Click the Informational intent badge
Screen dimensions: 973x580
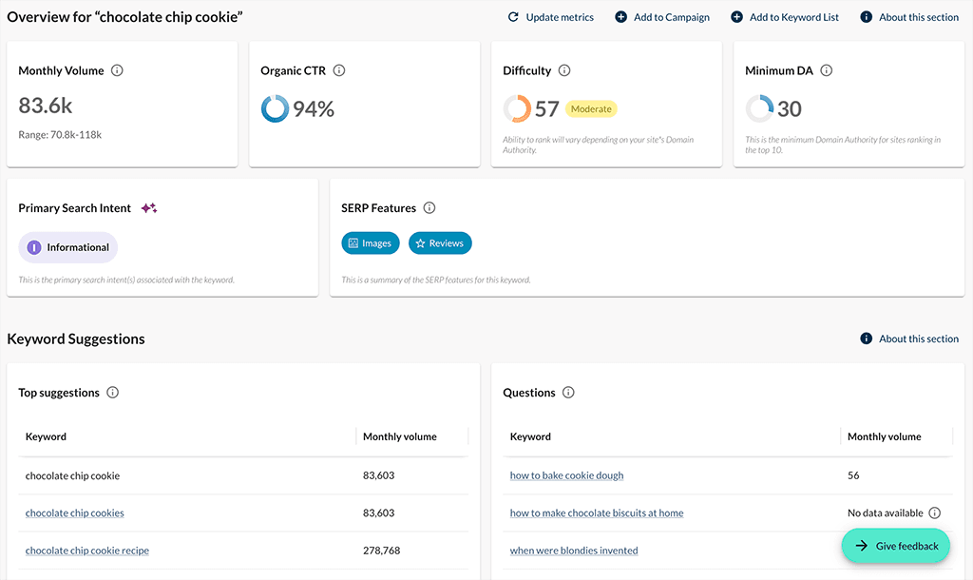(67, 247)
